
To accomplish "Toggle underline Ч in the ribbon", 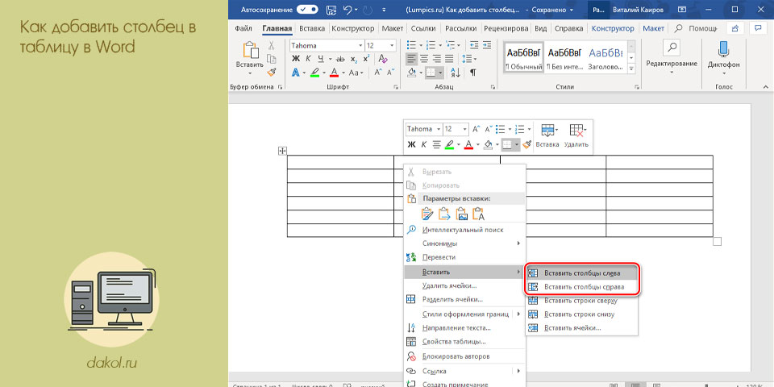I will 321,59.
